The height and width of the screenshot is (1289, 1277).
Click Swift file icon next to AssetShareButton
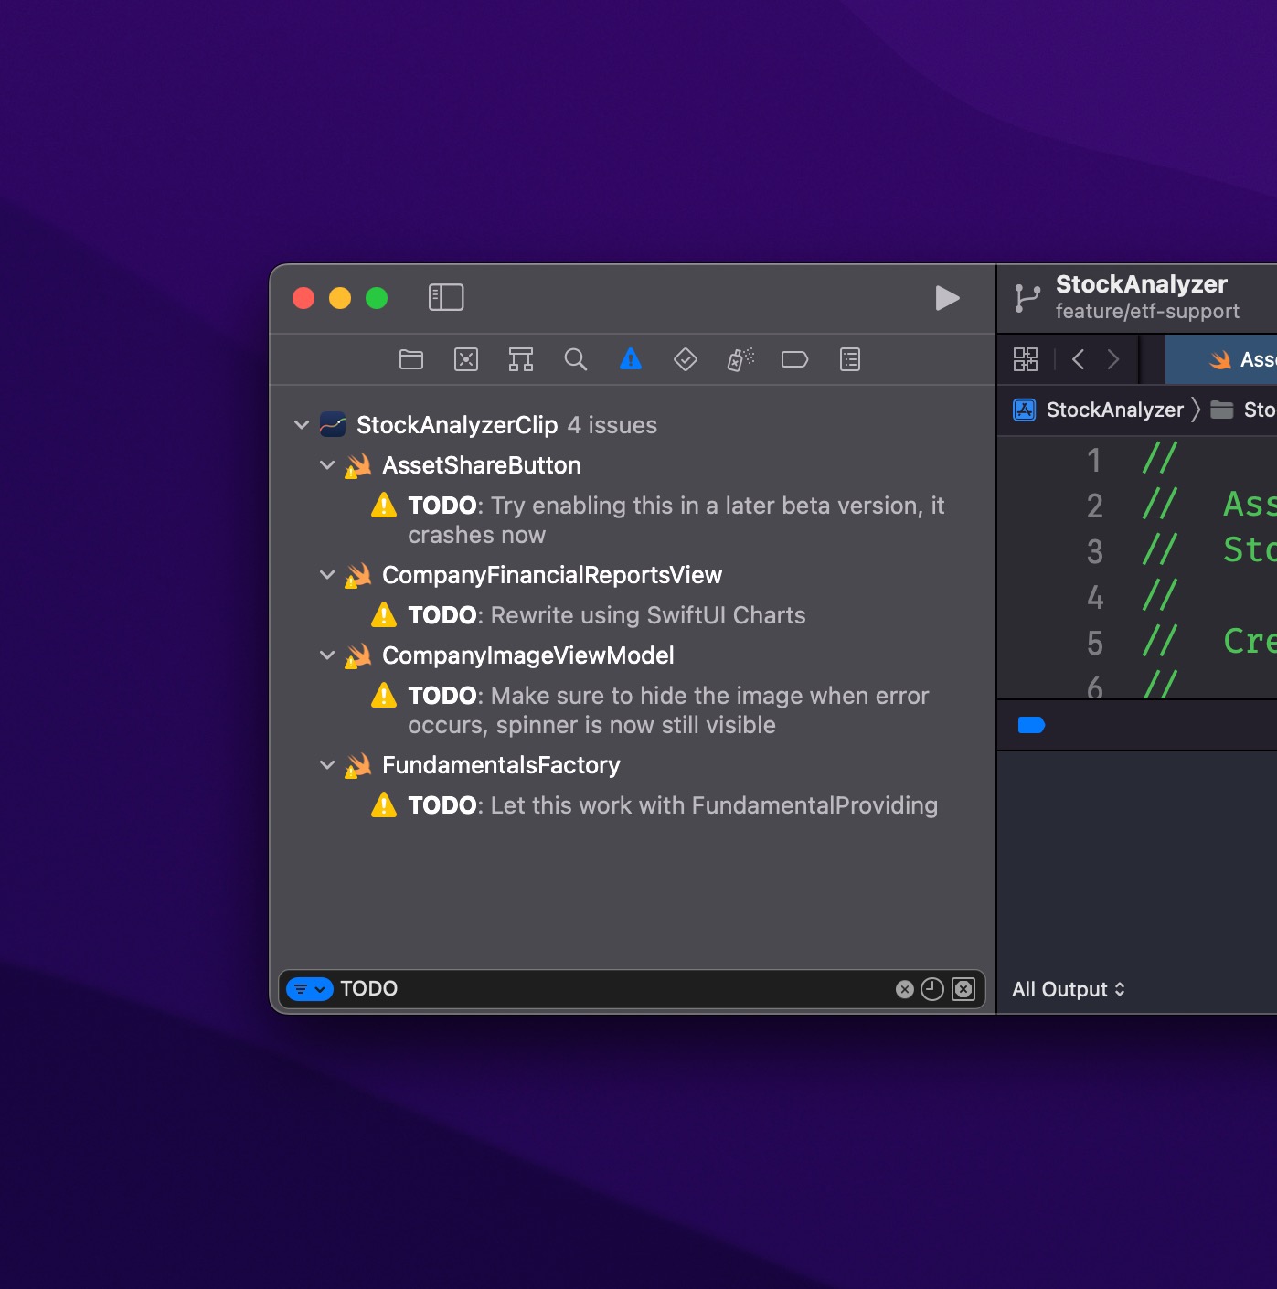tap(357, 465)
